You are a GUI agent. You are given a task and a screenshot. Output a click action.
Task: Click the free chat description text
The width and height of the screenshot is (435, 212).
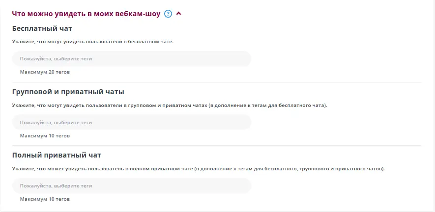click(x=93, y=42)
